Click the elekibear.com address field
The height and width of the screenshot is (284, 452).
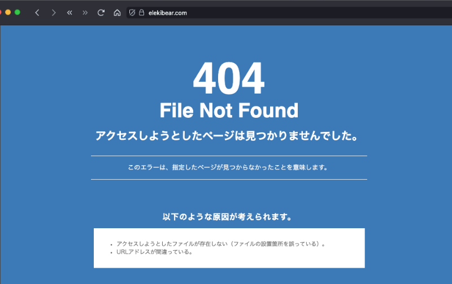pyautogui.click(x=167, y=12)
